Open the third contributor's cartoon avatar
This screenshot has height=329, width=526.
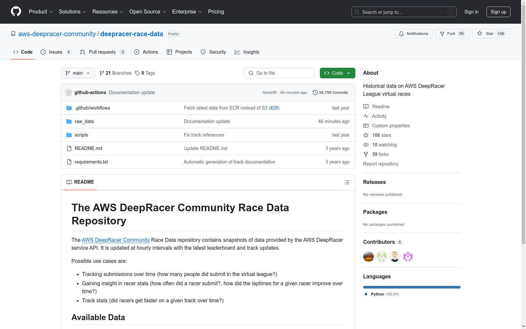point(395,257)
